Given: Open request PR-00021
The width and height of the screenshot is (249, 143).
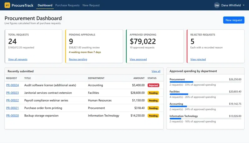Looking at the screenshot, I should (12, 108).
